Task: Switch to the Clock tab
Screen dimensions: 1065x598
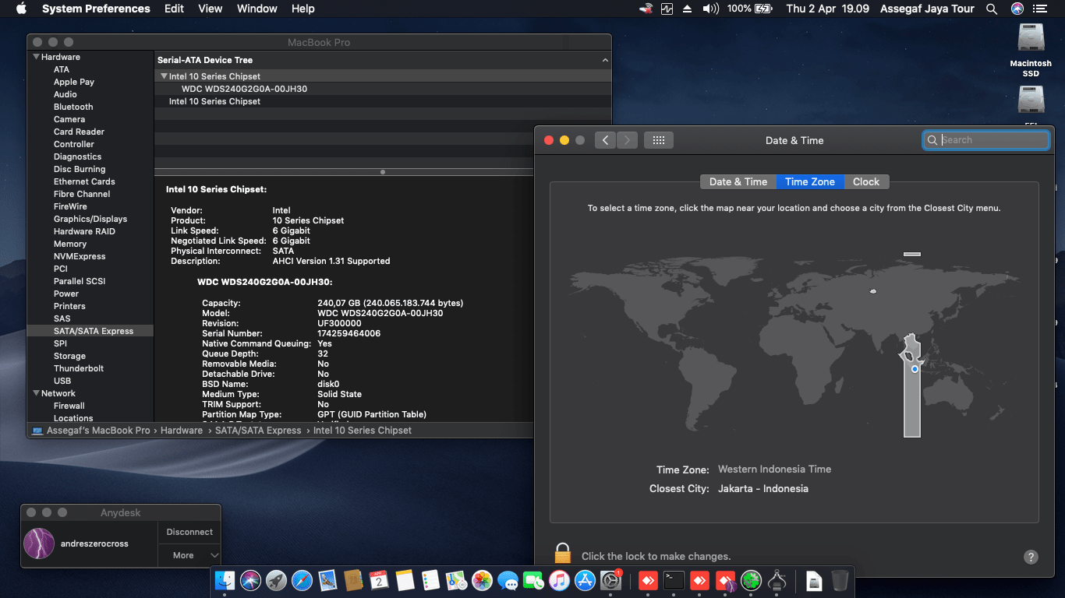Action: click(x=865, y=181)
